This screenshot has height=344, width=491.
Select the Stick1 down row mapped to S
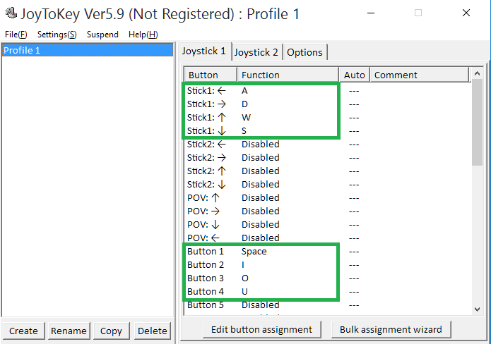[x=327, y=131]
